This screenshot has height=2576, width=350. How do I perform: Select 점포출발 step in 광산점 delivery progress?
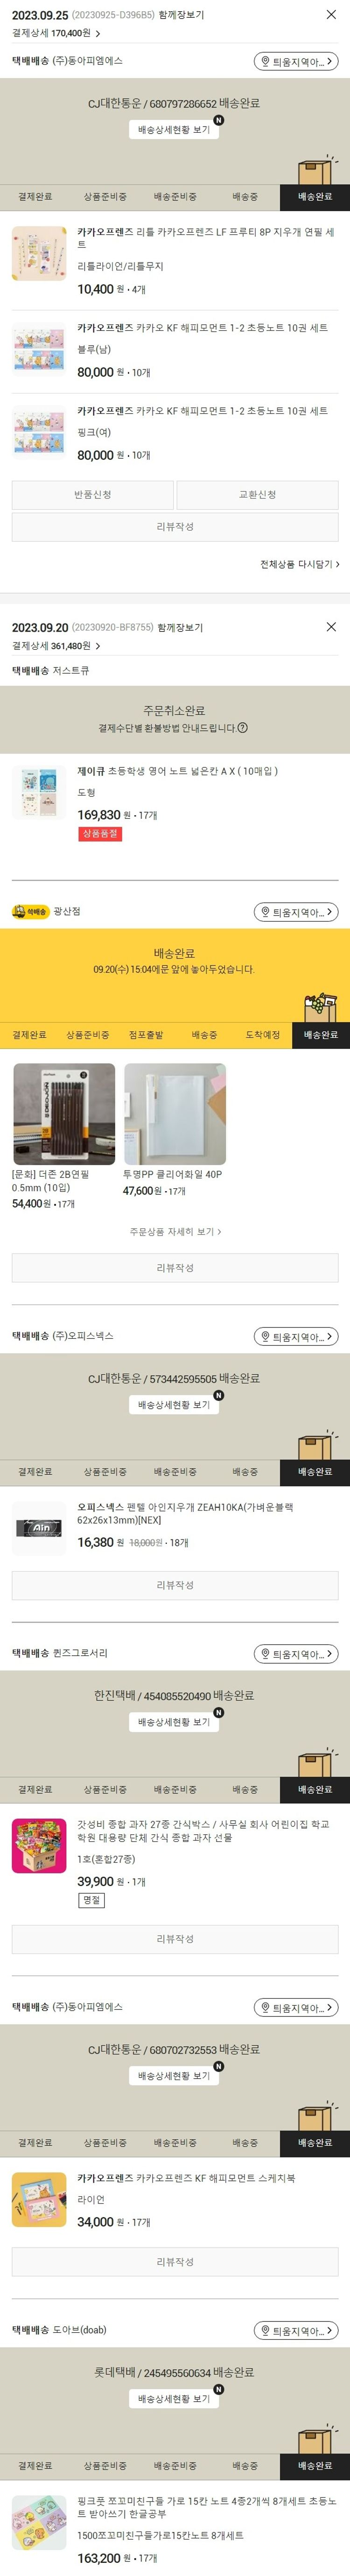(146, 1035)
